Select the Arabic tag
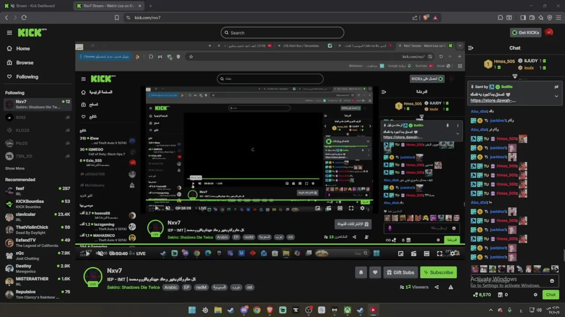565x317 pixels. coord(171,288)
